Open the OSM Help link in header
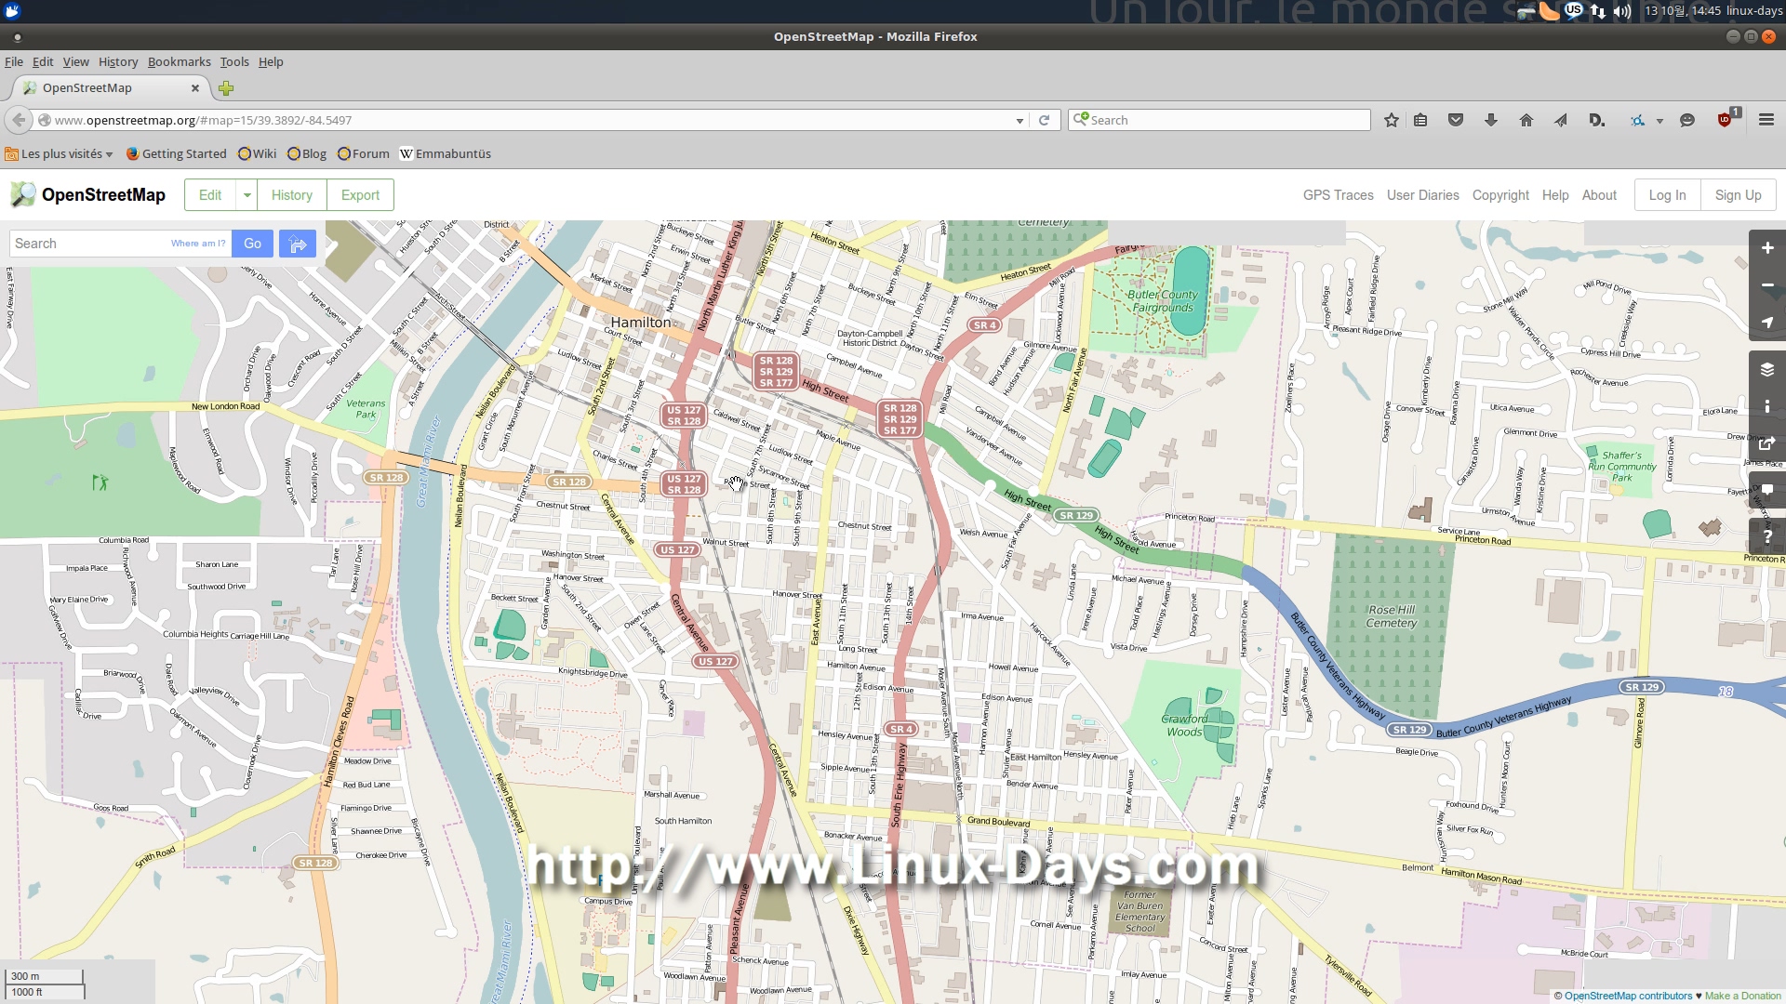 (1554, 195)
